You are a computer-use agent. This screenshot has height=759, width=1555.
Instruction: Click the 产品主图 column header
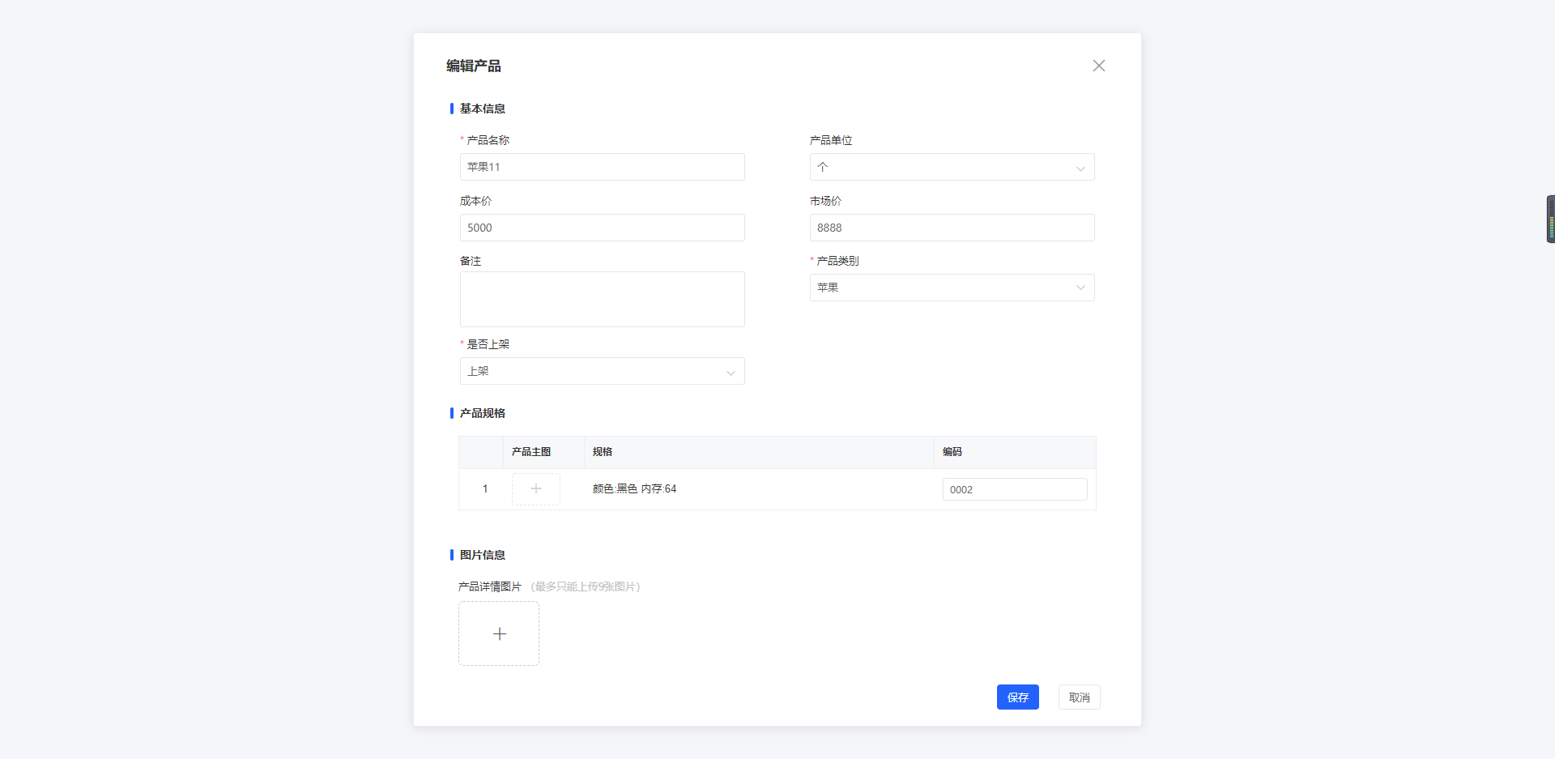click(x=530, y=452)
